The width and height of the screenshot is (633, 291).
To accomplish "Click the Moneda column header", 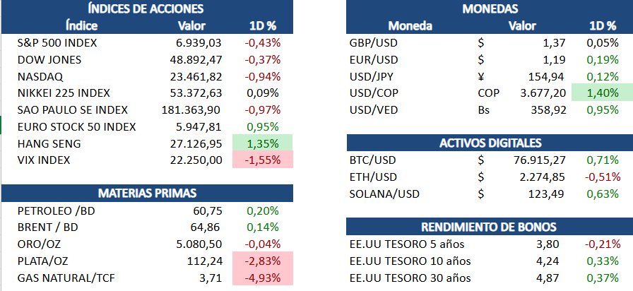I will [x=410, y=26].
